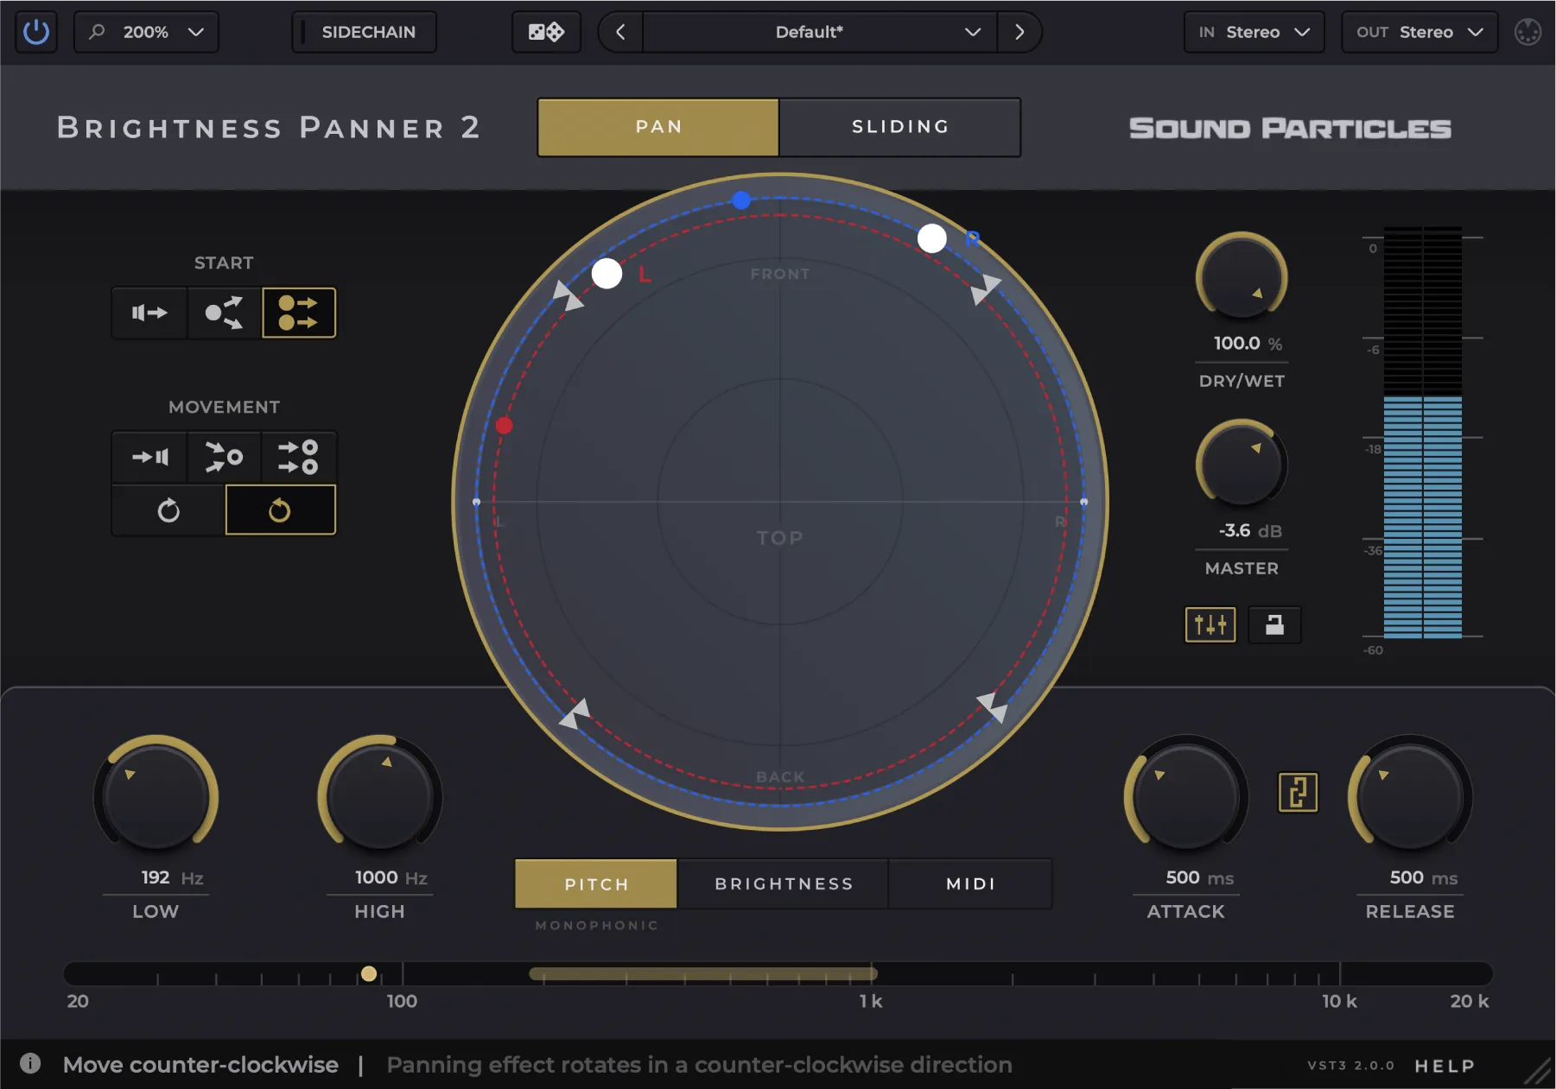Open the IN Stereo input dropdown
Screen dimensions: 1556x1089
[x=1254, y=32]
